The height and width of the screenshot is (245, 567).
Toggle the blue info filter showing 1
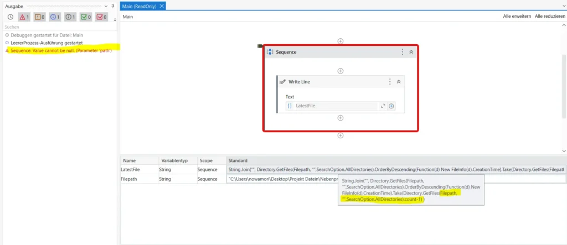pyautogui.click(x=55, y=17)
